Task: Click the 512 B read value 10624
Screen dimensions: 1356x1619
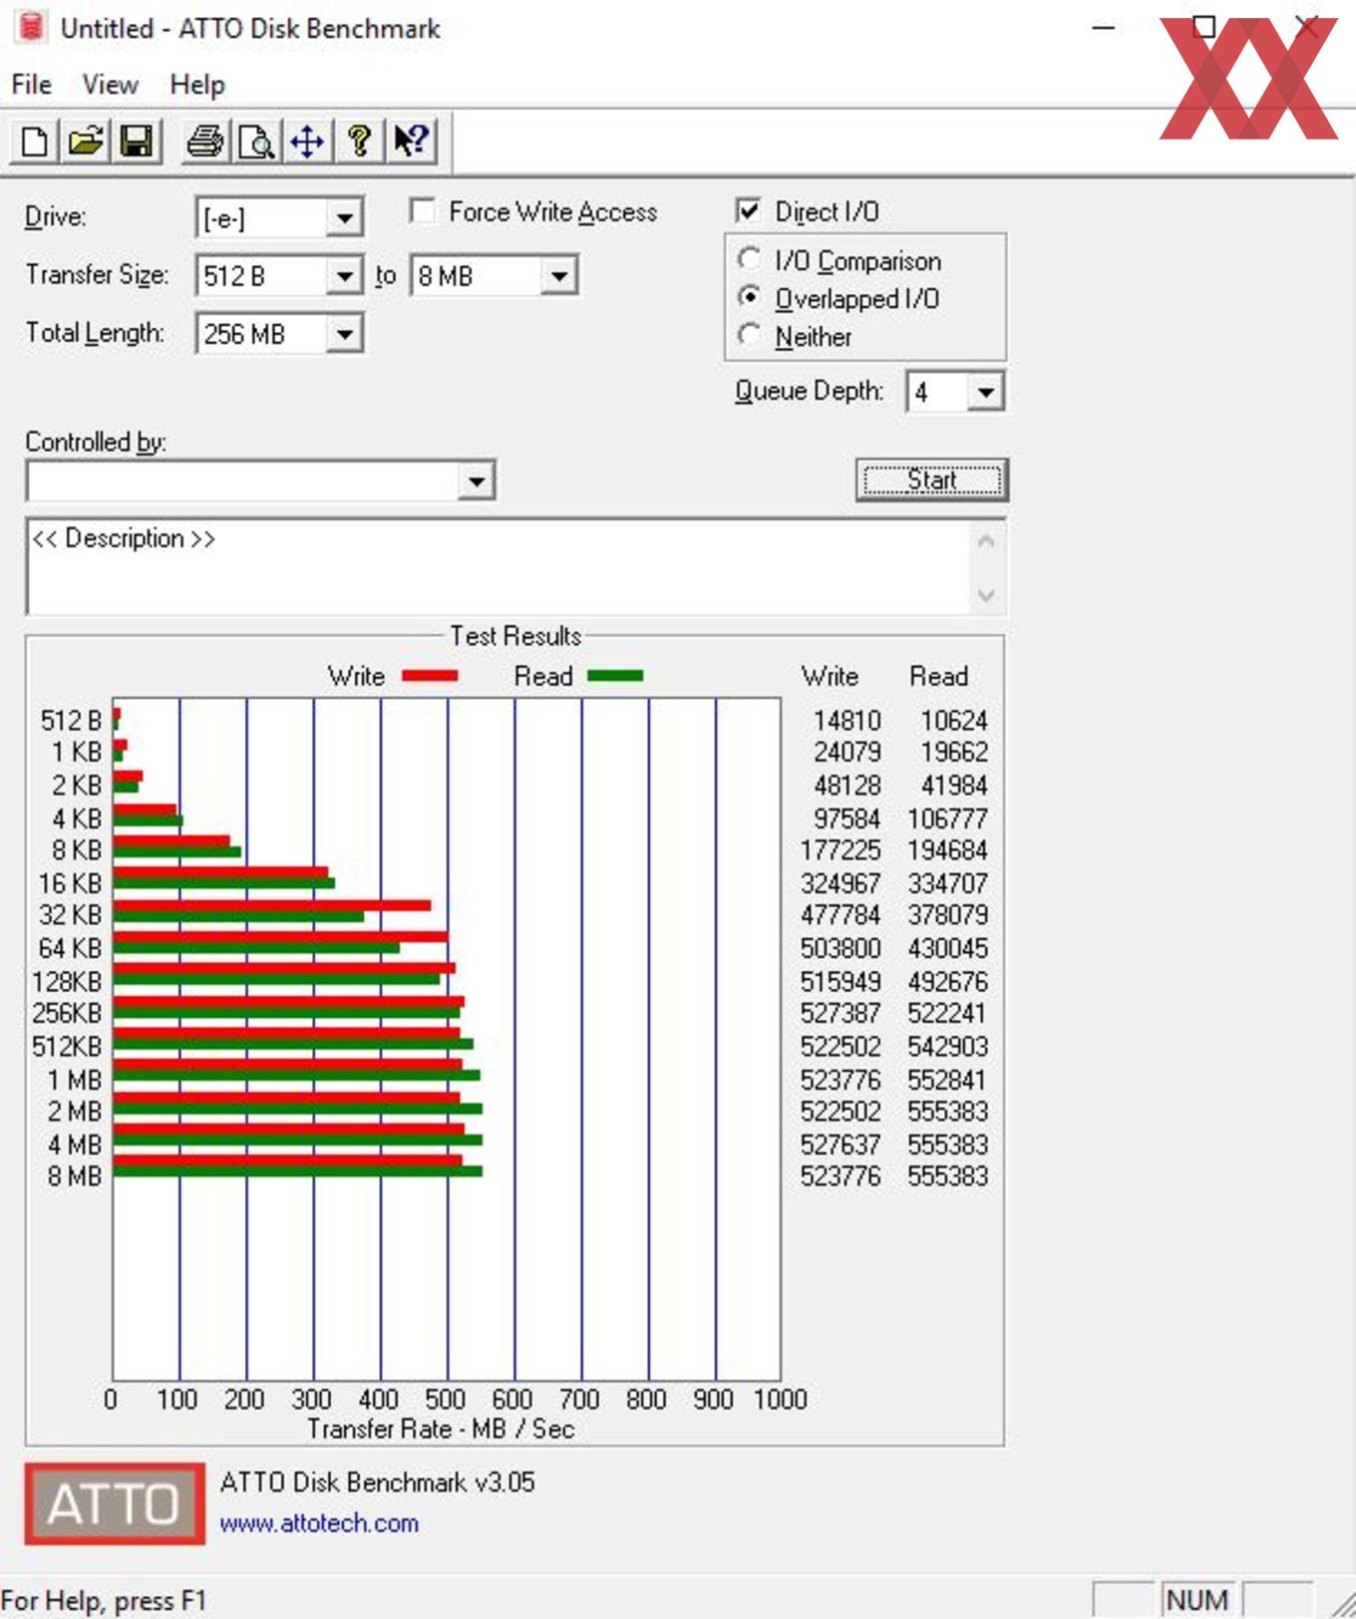Action: click(954, 720)
